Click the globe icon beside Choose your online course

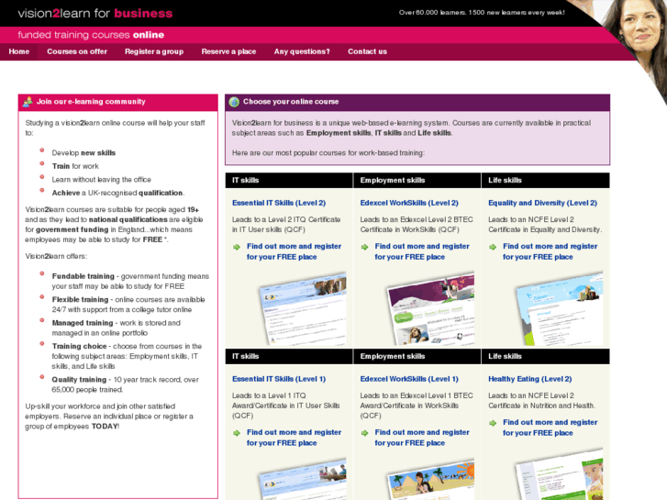[234, 102]
